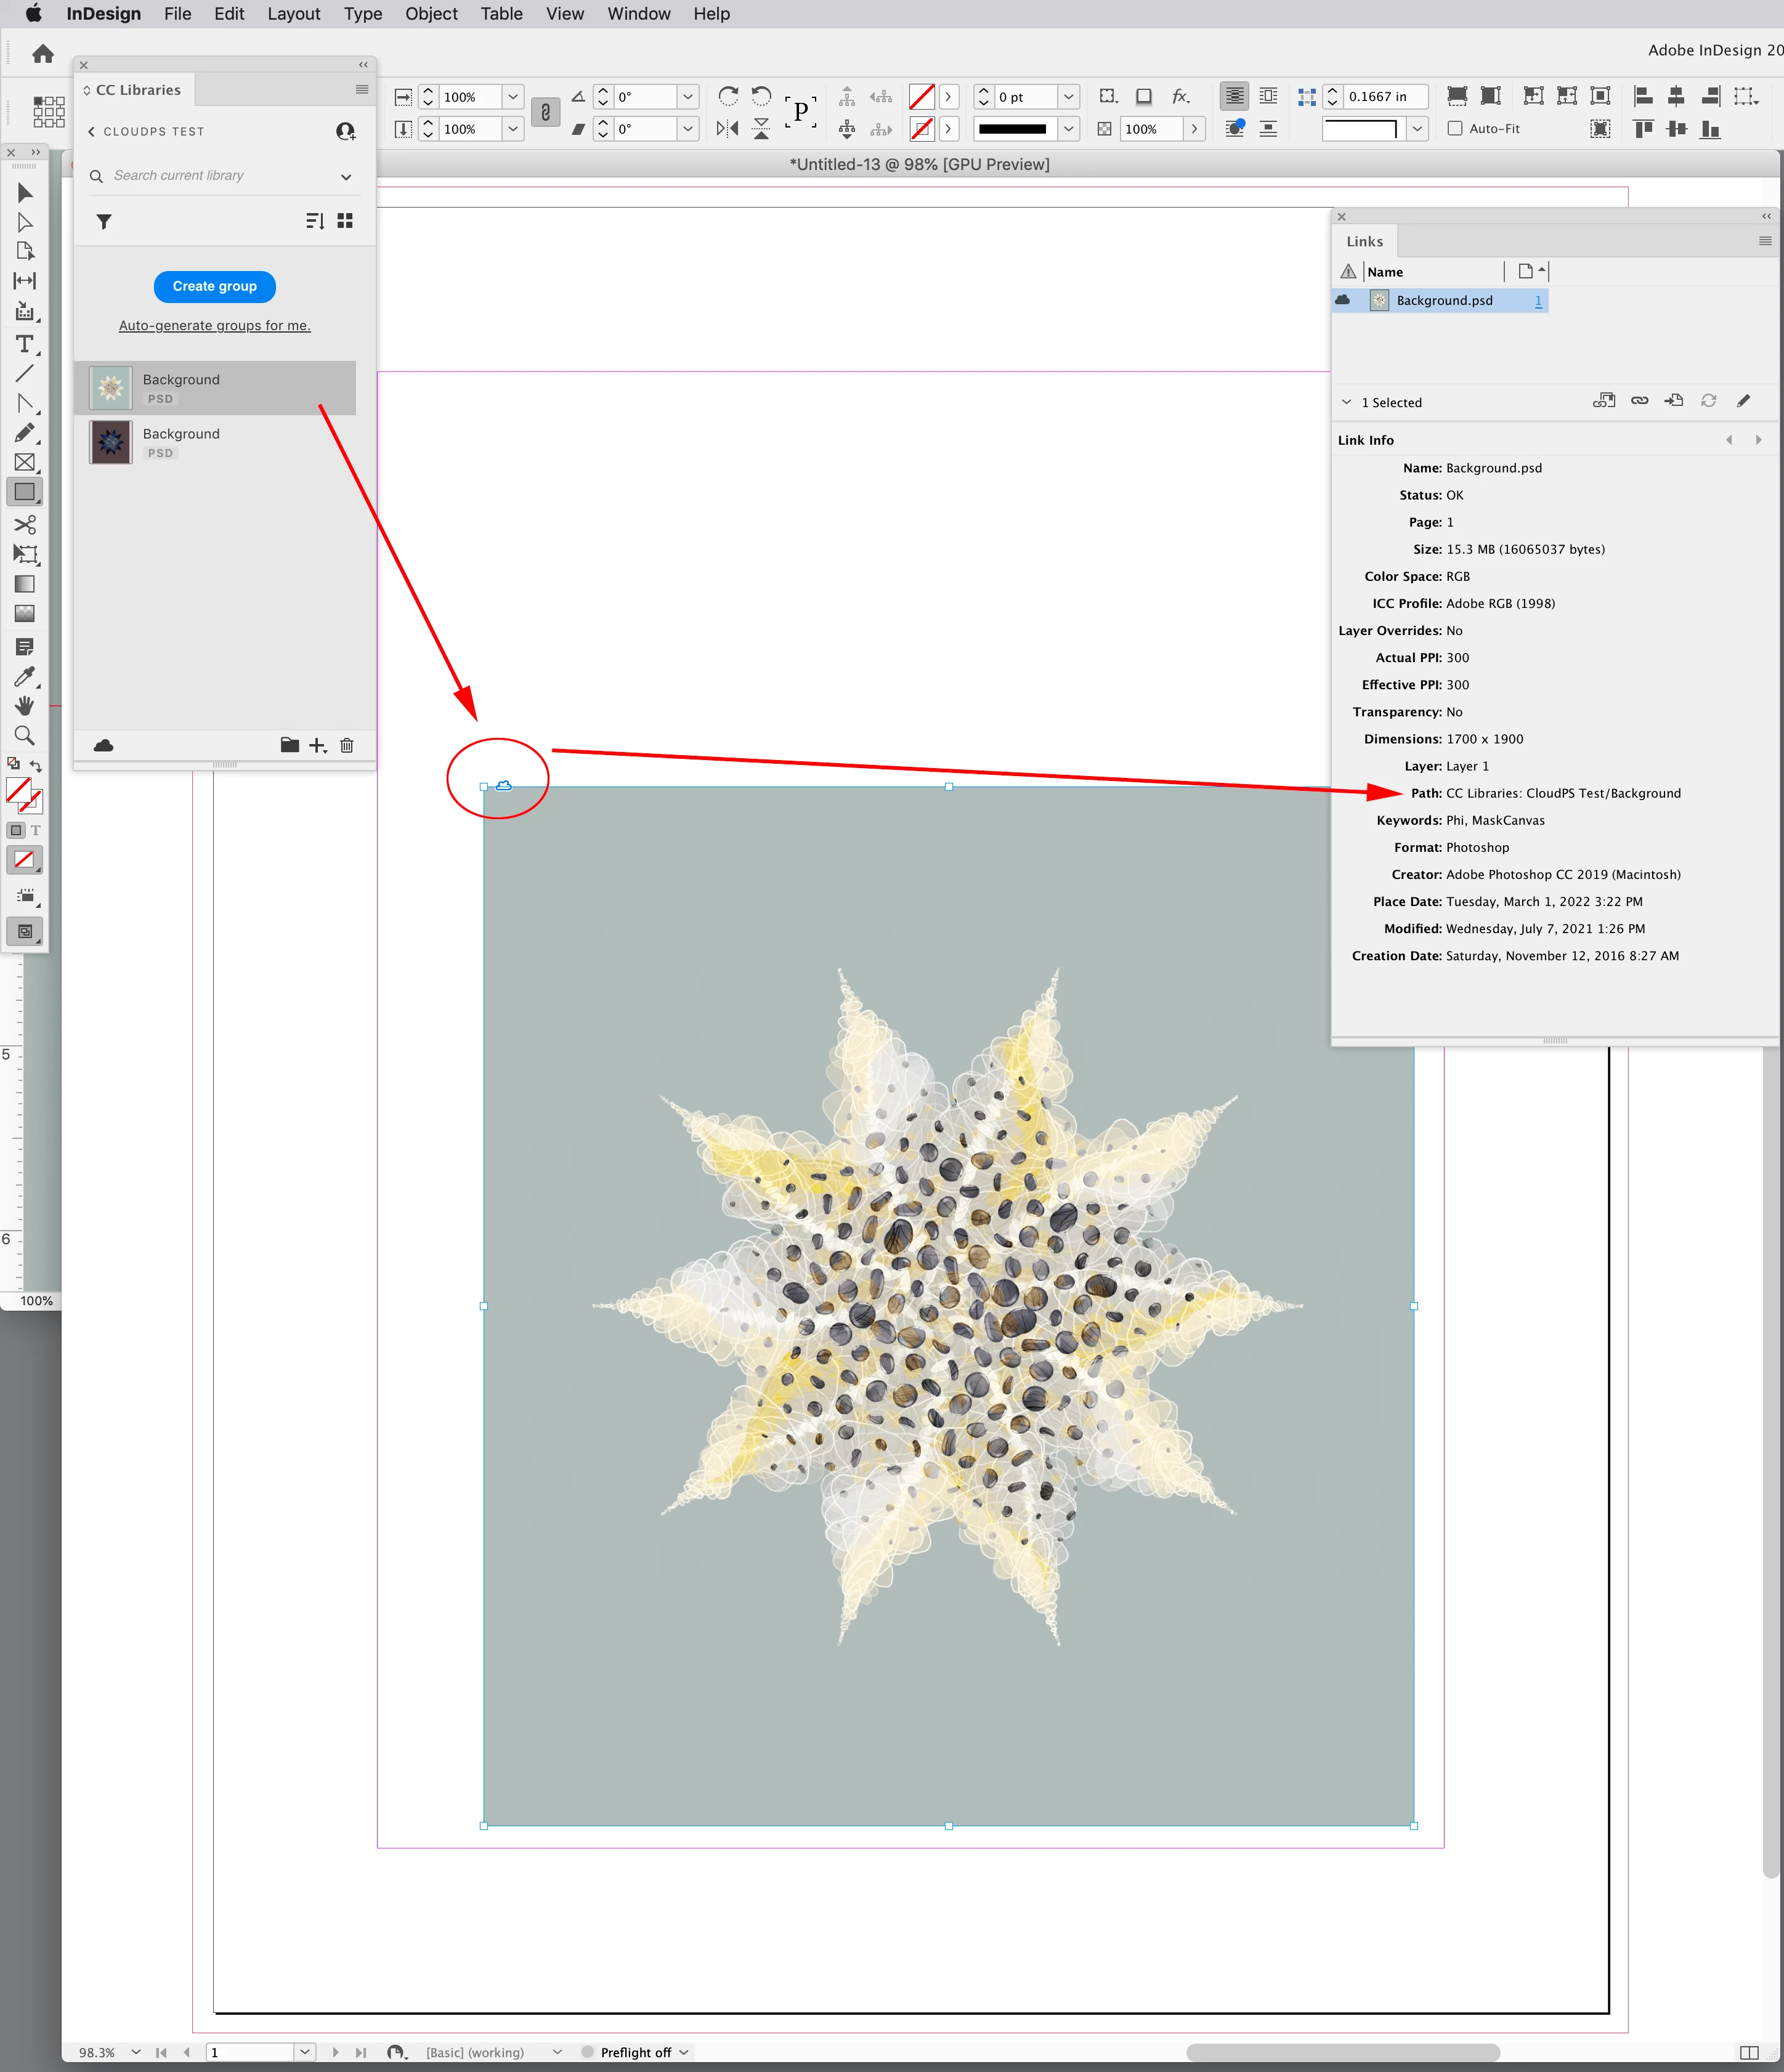Screen dimensions: 1784x2072
Task: Toggle constrain proportions chain link
Action: coord(545,112)
